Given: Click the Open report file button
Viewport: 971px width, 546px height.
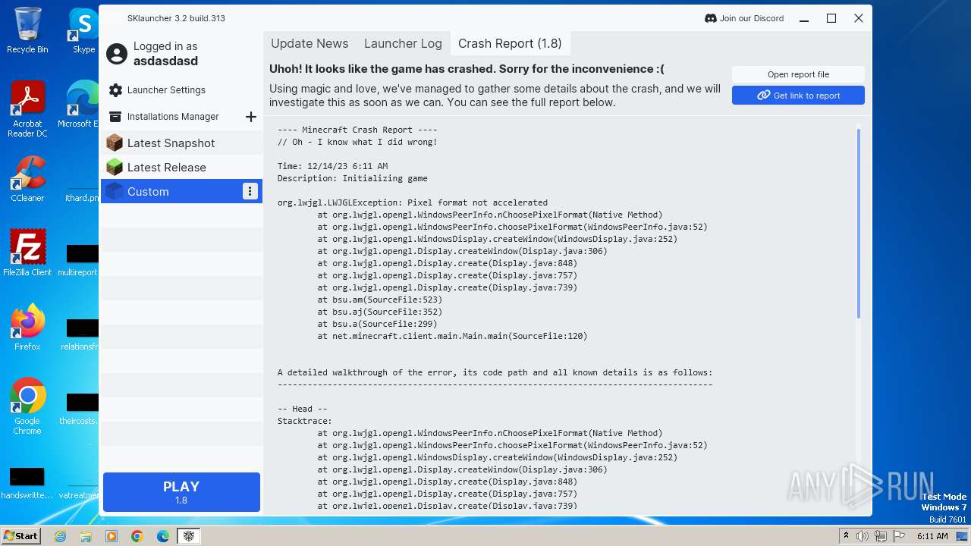Looking at the screenshot, I should click(798, 74).
